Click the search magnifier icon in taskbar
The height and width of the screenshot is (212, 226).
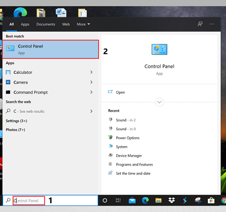coord(8,200)
